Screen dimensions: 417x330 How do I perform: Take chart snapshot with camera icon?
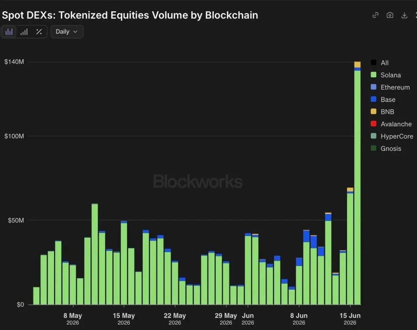pos(390,15)
